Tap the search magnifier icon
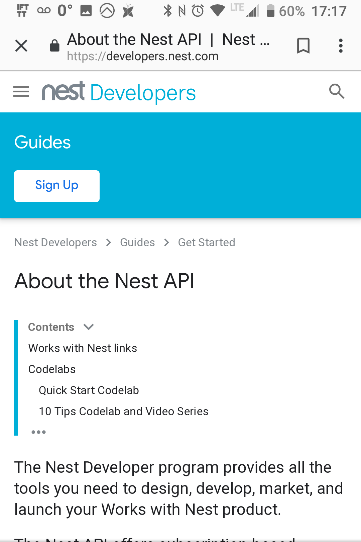The height and width of the screenshot is (542, 361). click(337, 91)
